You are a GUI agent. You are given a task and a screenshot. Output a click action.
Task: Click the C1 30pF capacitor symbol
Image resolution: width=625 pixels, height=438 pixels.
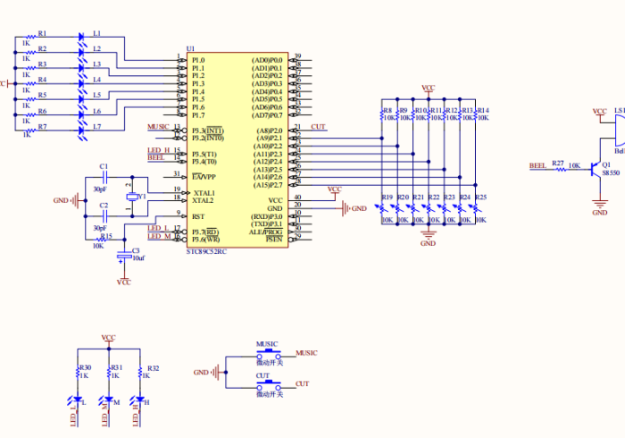[104, 178]
